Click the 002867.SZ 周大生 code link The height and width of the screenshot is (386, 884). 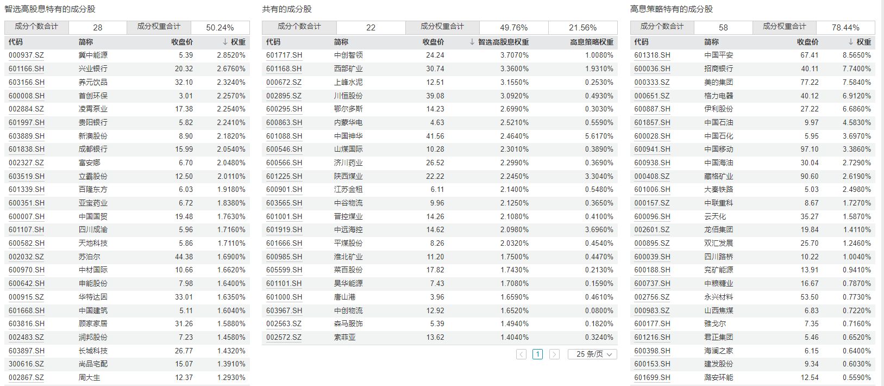(x=26, y=378)
